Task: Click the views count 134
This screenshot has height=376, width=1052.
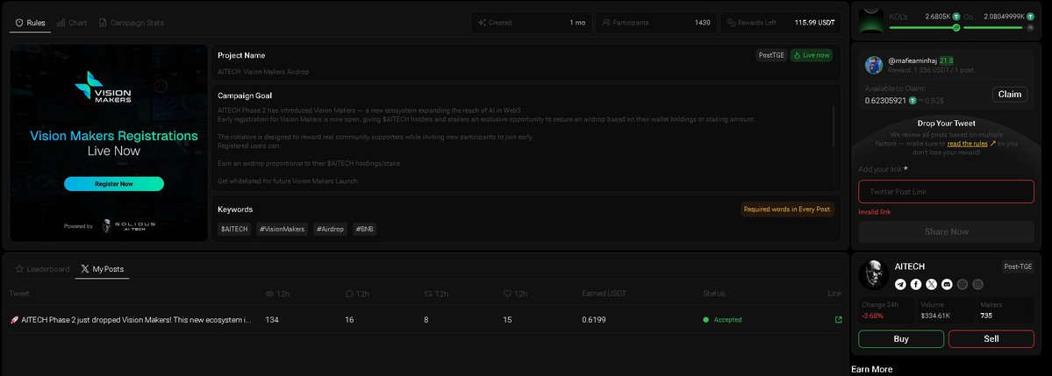Action: 272,320
